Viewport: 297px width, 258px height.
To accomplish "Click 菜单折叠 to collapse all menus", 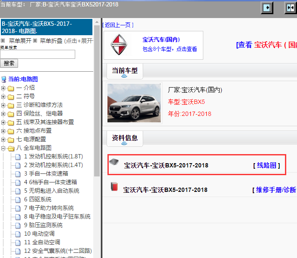I will tap(51, 41).
